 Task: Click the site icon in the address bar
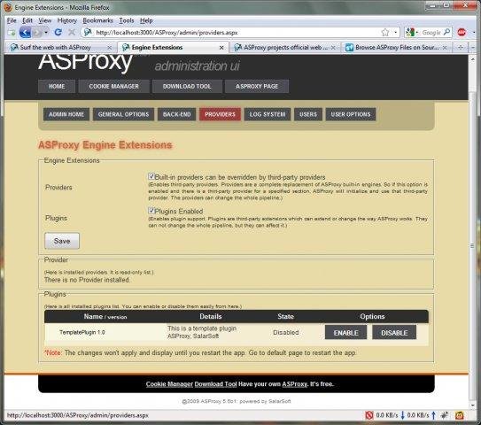click(x=88, y=32)
